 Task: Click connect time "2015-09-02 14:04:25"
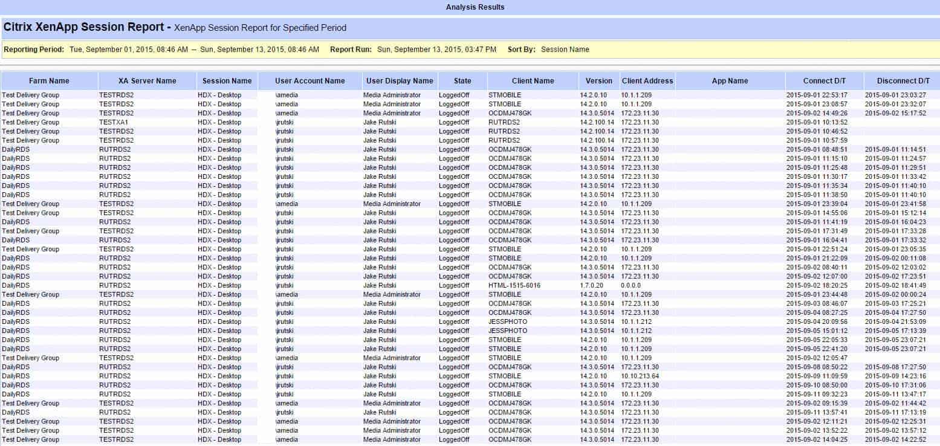817,439
